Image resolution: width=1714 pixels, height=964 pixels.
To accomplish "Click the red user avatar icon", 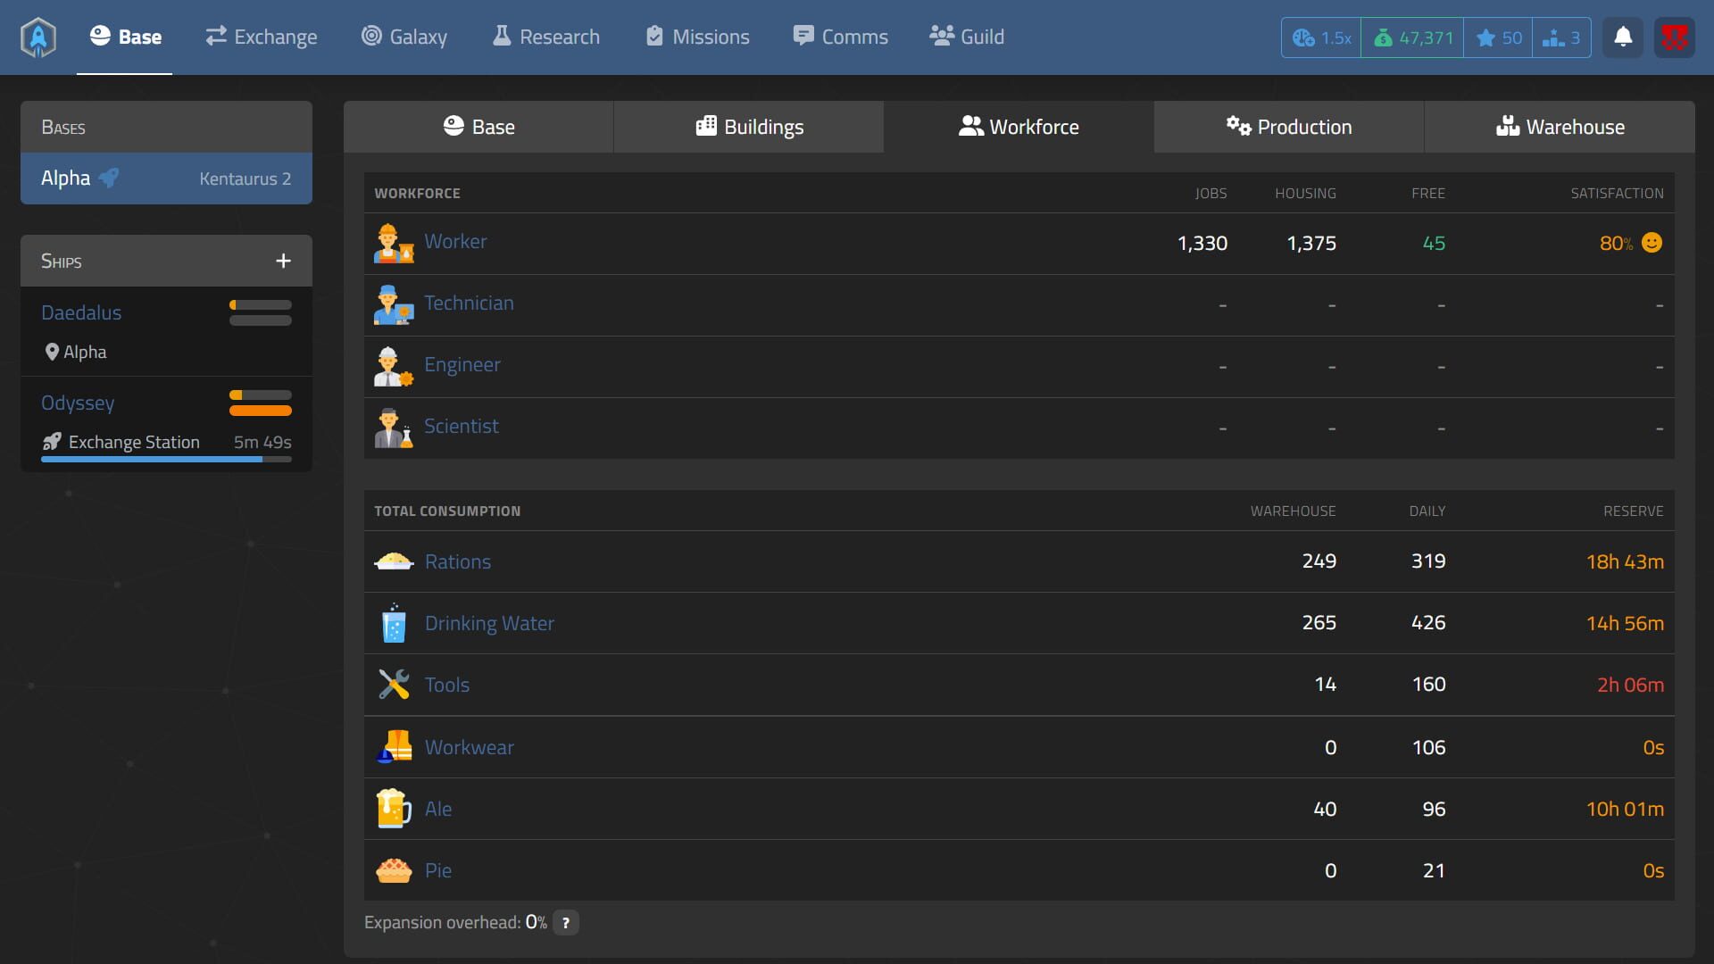I will point(1674,37).
